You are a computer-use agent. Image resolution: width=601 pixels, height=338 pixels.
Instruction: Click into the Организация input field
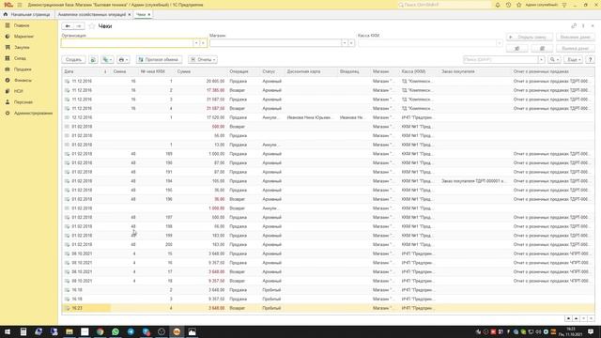(x=127, y=43)
